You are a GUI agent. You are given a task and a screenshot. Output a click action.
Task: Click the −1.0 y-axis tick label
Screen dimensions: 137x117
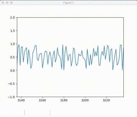(12, 97)
